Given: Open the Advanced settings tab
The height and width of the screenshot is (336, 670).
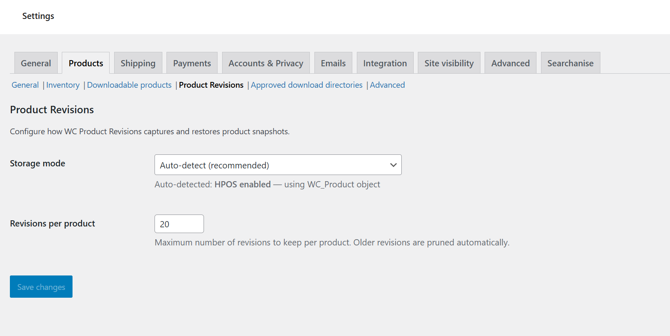Looking at the screenshot, I should click(510, 63).
